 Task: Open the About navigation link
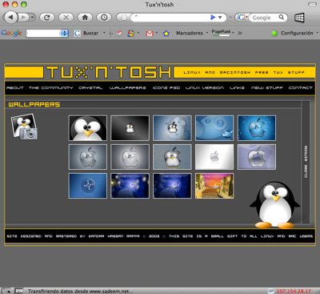[x=15, y=87]
